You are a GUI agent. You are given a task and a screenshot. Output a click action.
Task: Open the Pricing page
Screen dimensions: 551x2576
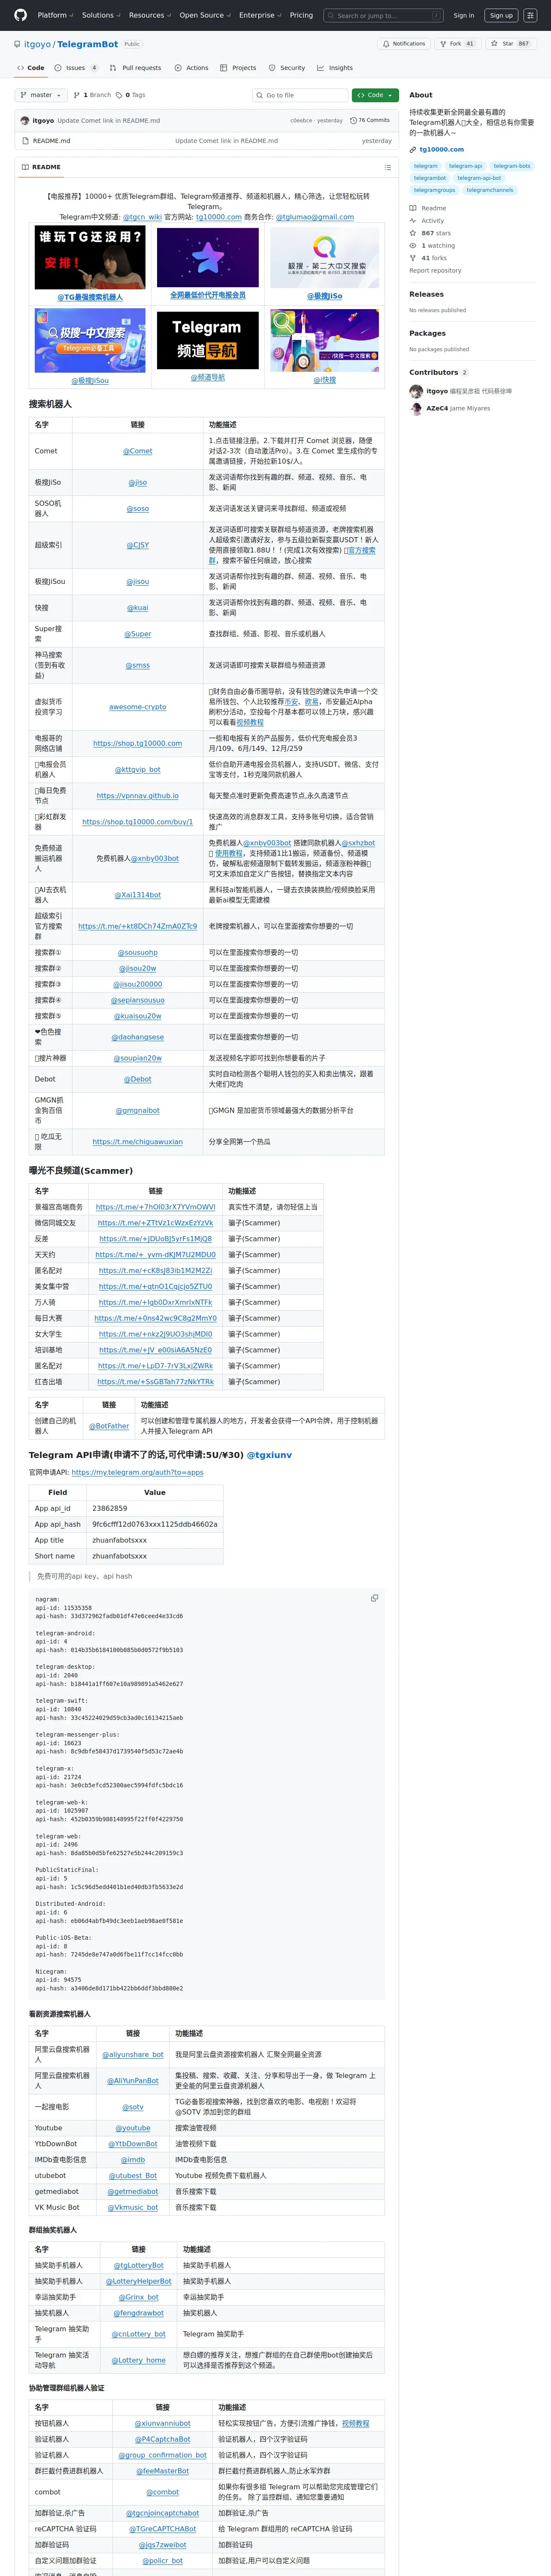[x=301, y=15]
